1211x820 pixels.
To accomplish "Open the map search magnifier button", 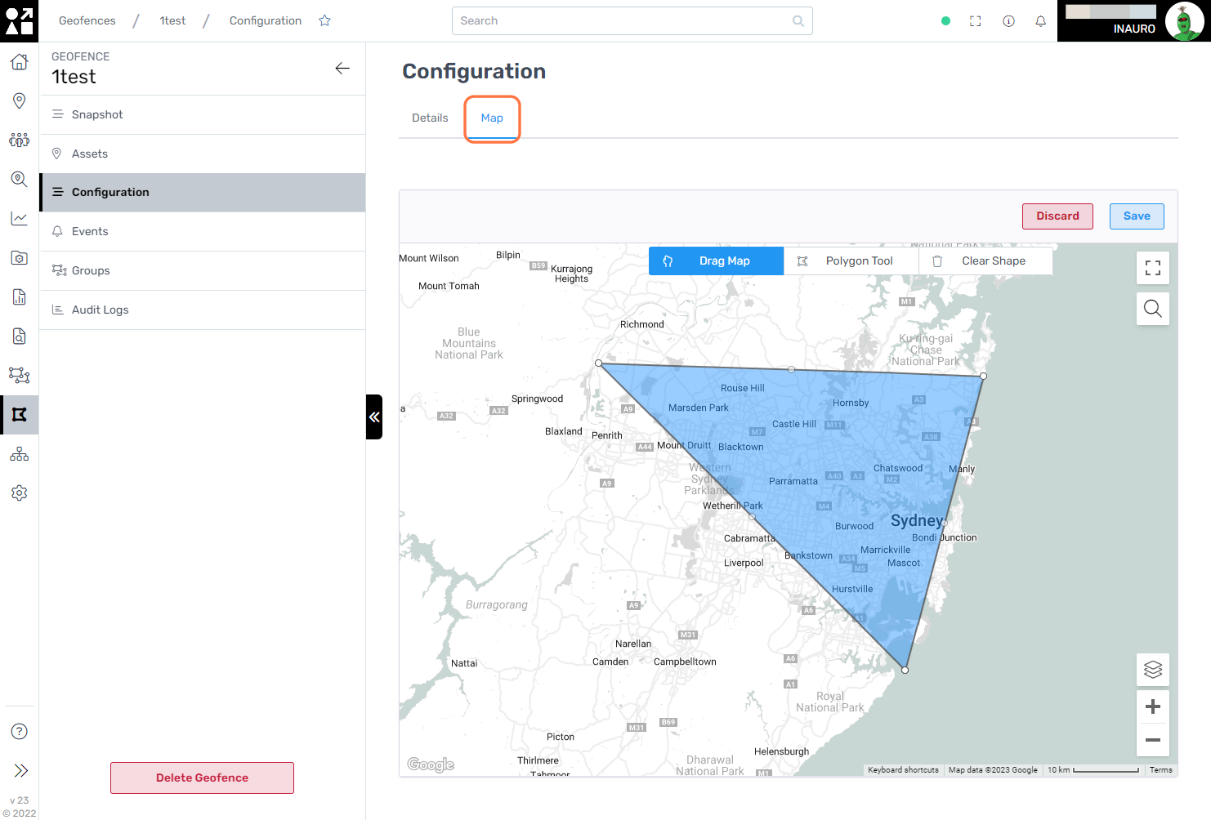I will [x=1153, y=309].
